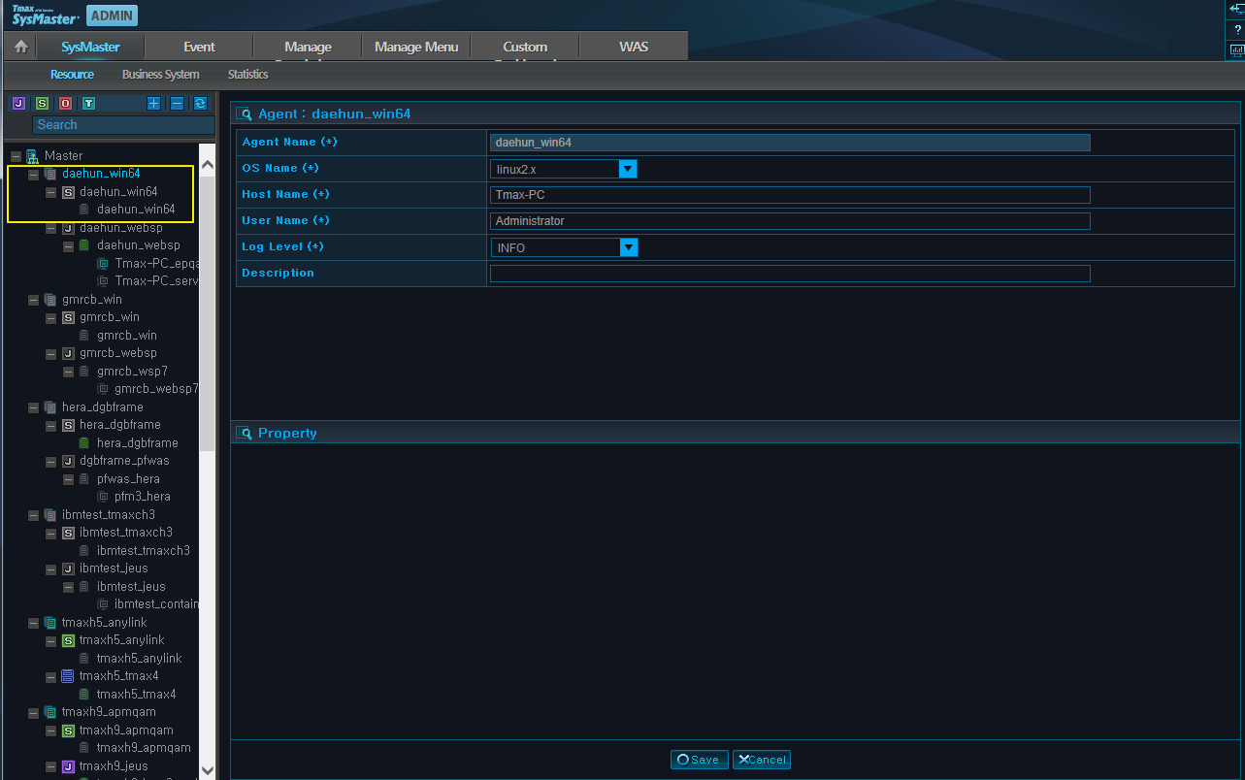Click the J icon of gmrcb_websp
1245x780 pixels.
(68, 353)
